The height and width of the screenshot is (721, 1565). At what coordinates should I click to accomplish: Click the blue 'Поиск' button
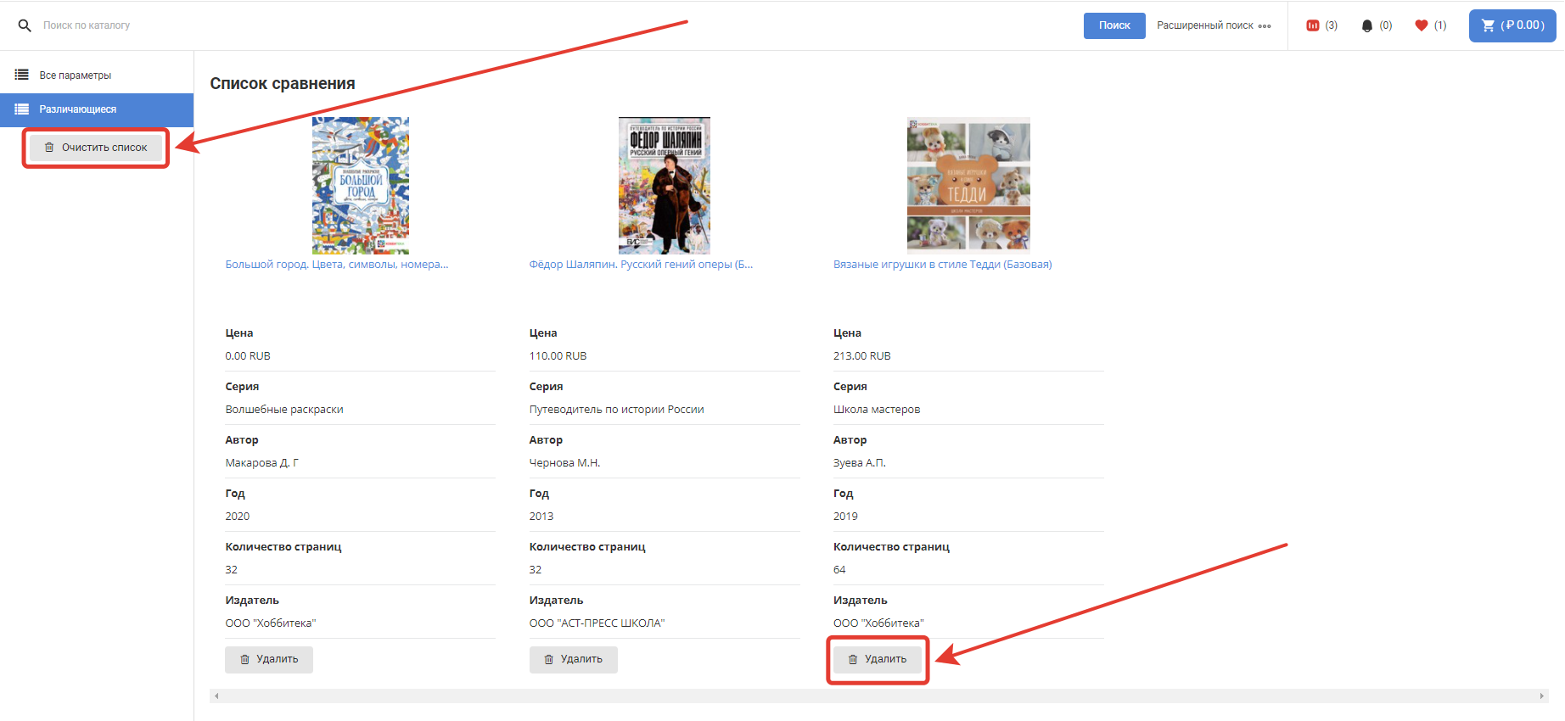[x=1113, y=25]
